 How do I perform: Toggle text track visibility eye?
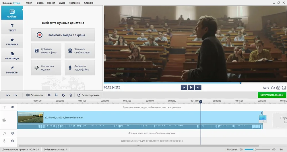pos(13,107)
